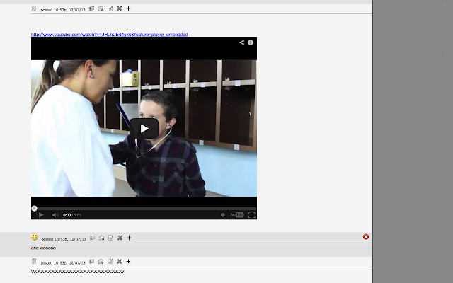The height and width of the screenshot is (283, 453).
Task: Click the X delete icon on the video post header
Action: (x=119, y=8)
